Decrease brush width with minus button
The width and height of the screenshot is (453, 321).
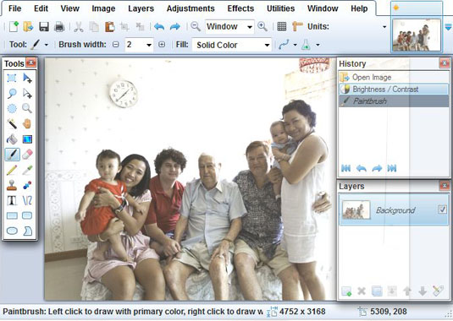click(115, 45)
